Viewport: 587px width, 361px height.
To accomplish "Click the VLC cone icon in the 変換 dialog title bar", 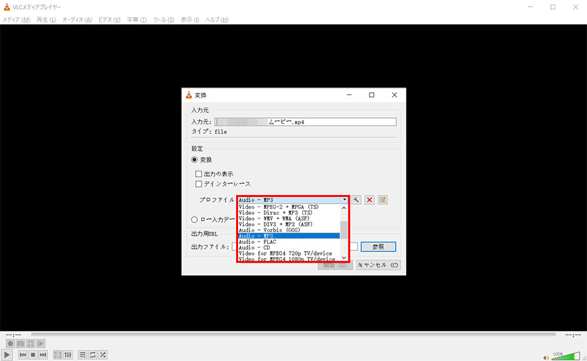I will tap(189, 95).
